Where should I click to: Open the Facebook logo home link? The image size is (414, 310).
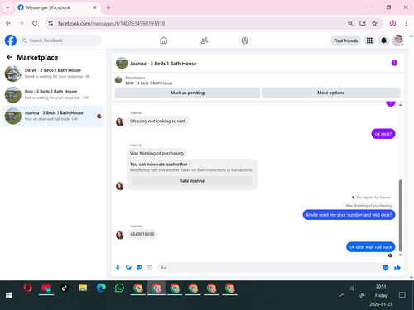point(11,41)
